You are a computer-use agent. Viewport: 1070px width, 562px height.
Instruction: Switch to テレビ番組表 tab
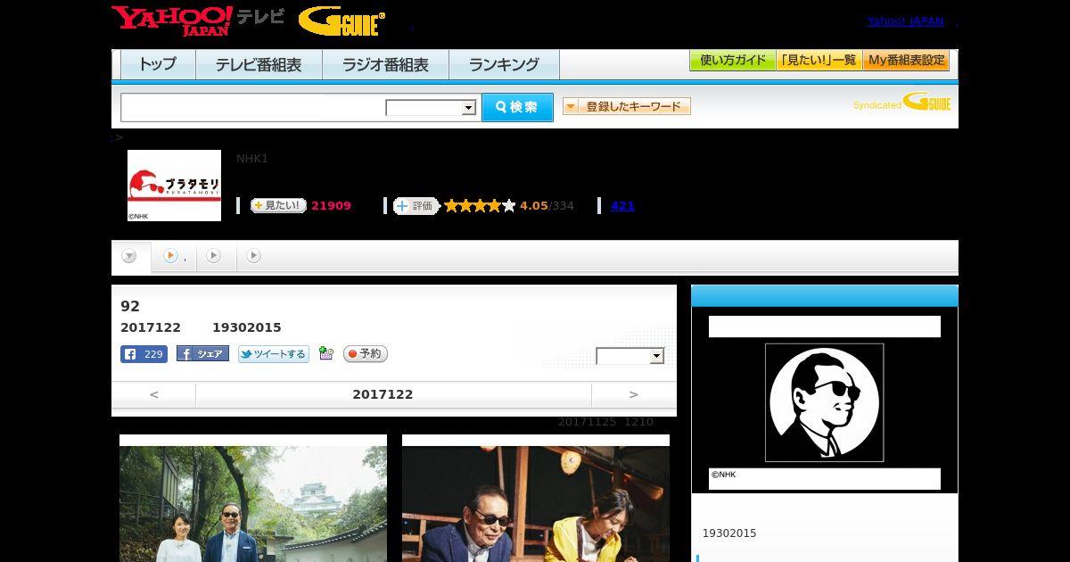click(259, 65)
